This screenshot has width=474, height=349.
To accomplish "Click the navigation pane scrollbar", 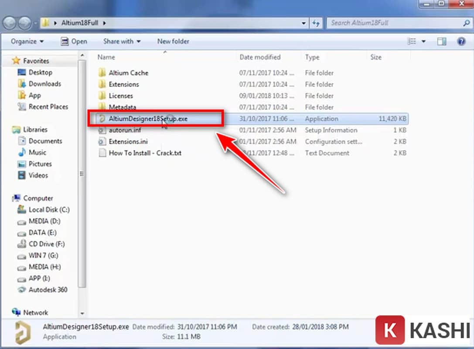I will (82, 174).
